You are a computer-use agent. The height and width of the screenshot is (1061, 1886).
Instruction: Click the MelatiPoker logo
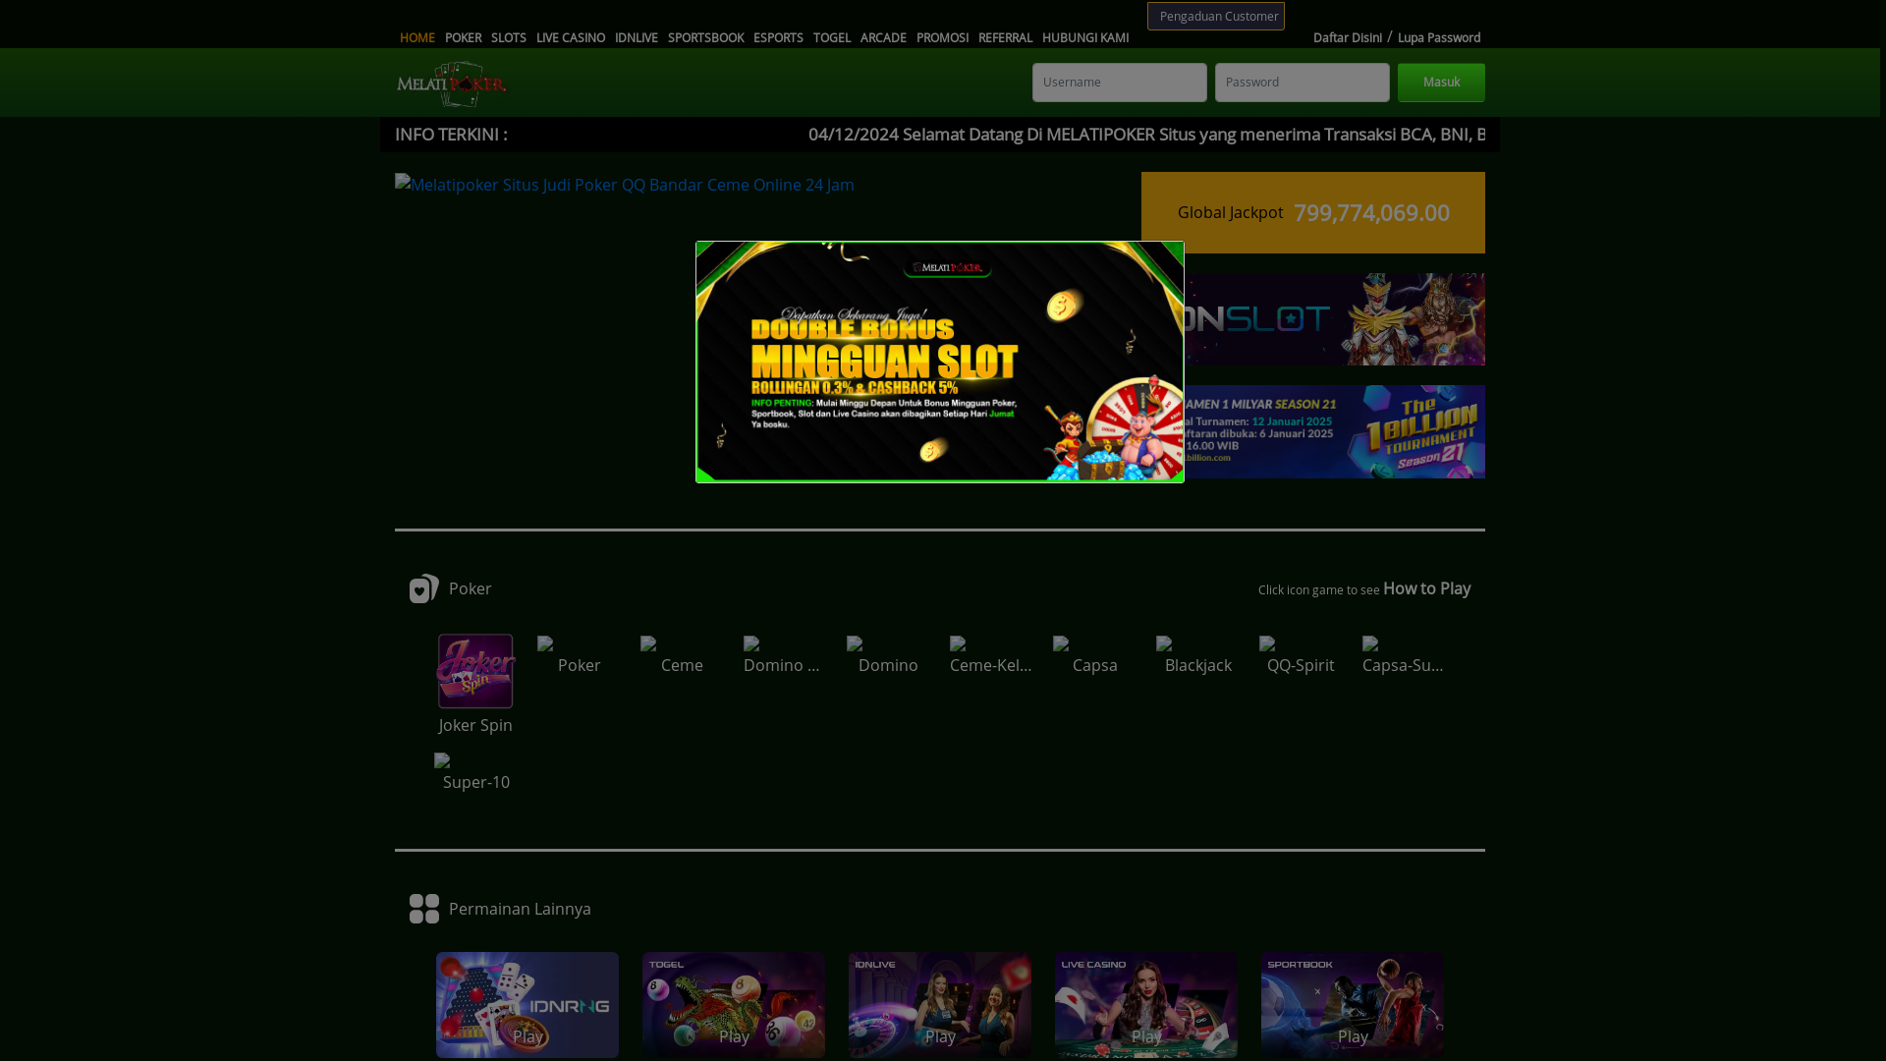[451, 84]
